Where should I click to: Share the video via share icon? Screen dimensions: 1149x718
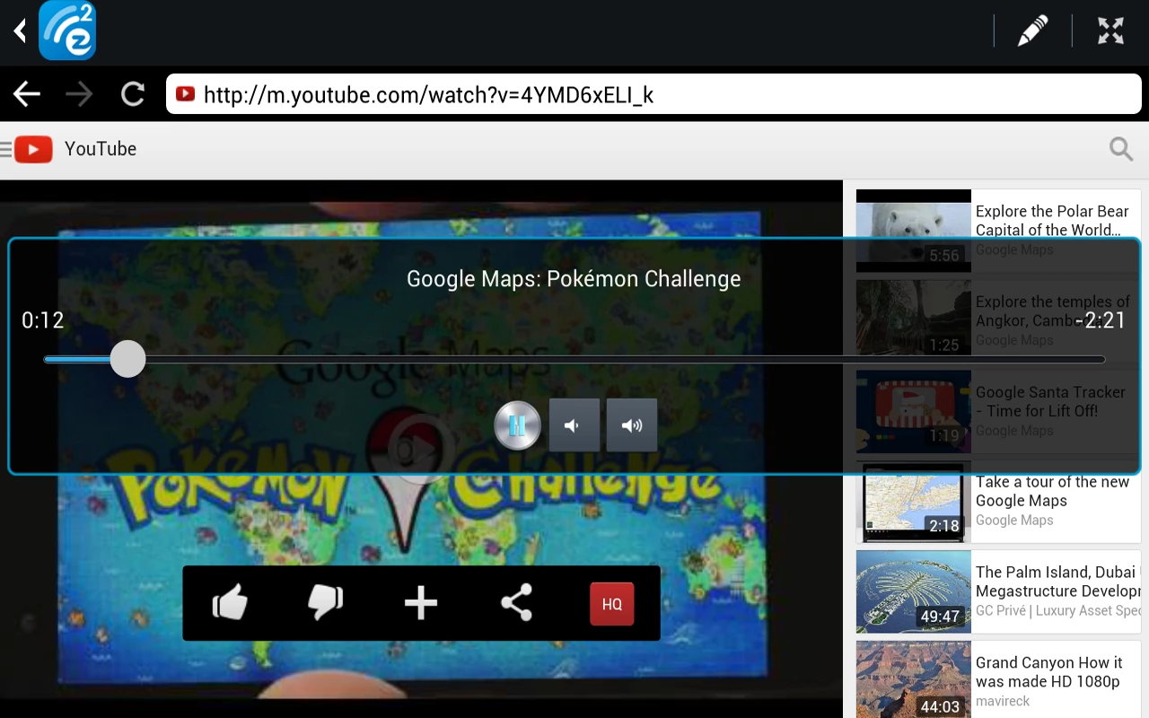[516, 603]
